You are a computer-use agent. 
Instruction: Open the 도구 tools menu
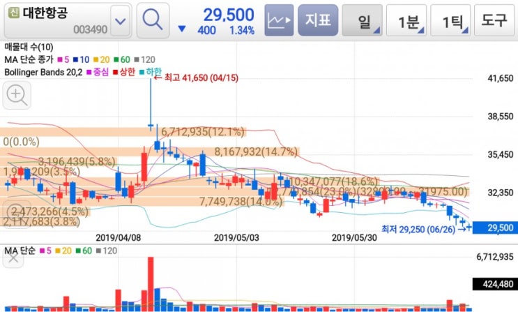[x=494, y=20]
